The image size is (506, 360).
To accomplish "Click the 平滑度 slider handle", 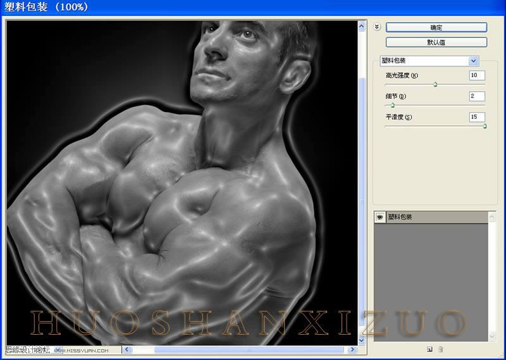I will [x=484, y=126].
